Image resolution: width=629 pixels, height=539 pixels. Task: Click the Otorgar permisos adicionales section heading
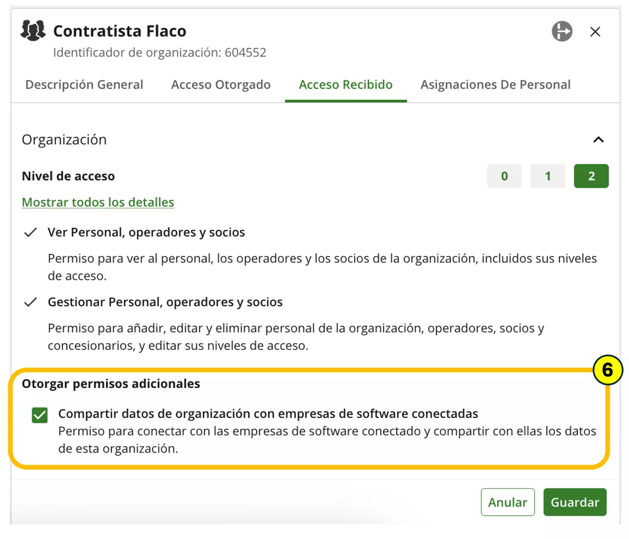coord(111,384)
